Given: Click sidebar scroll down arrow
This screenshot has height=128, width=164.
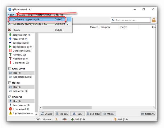Looking at the screenshot, I should pos(36,114).
